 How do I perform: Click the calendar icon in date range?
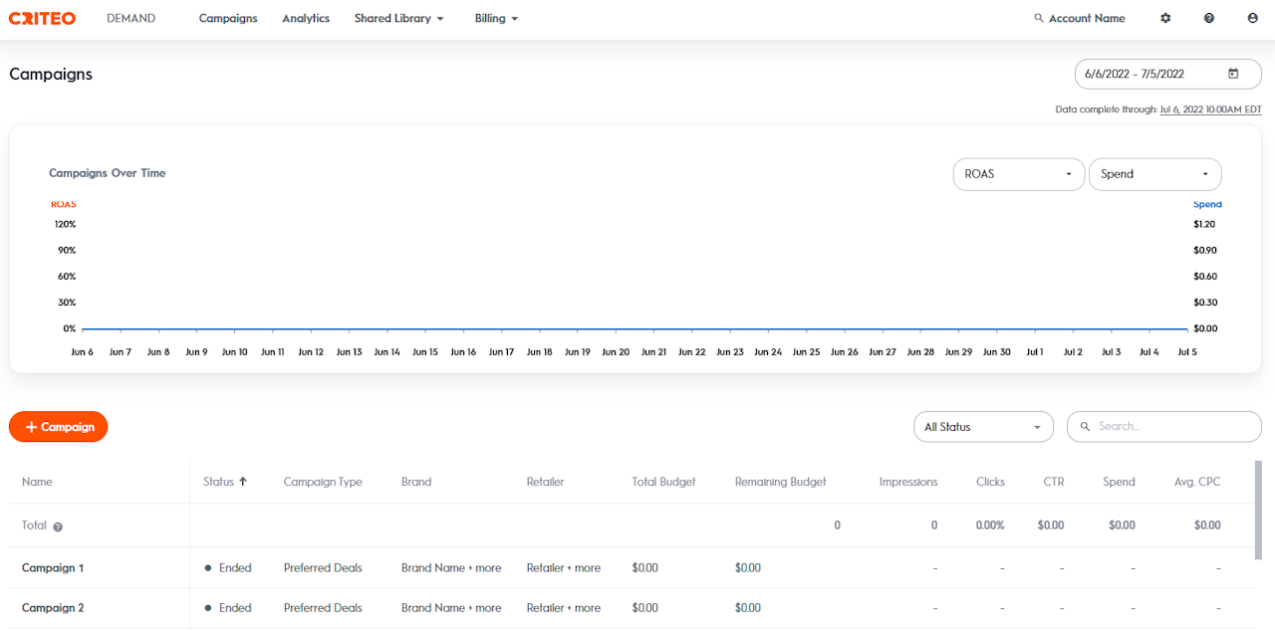tap(1233, 74)
